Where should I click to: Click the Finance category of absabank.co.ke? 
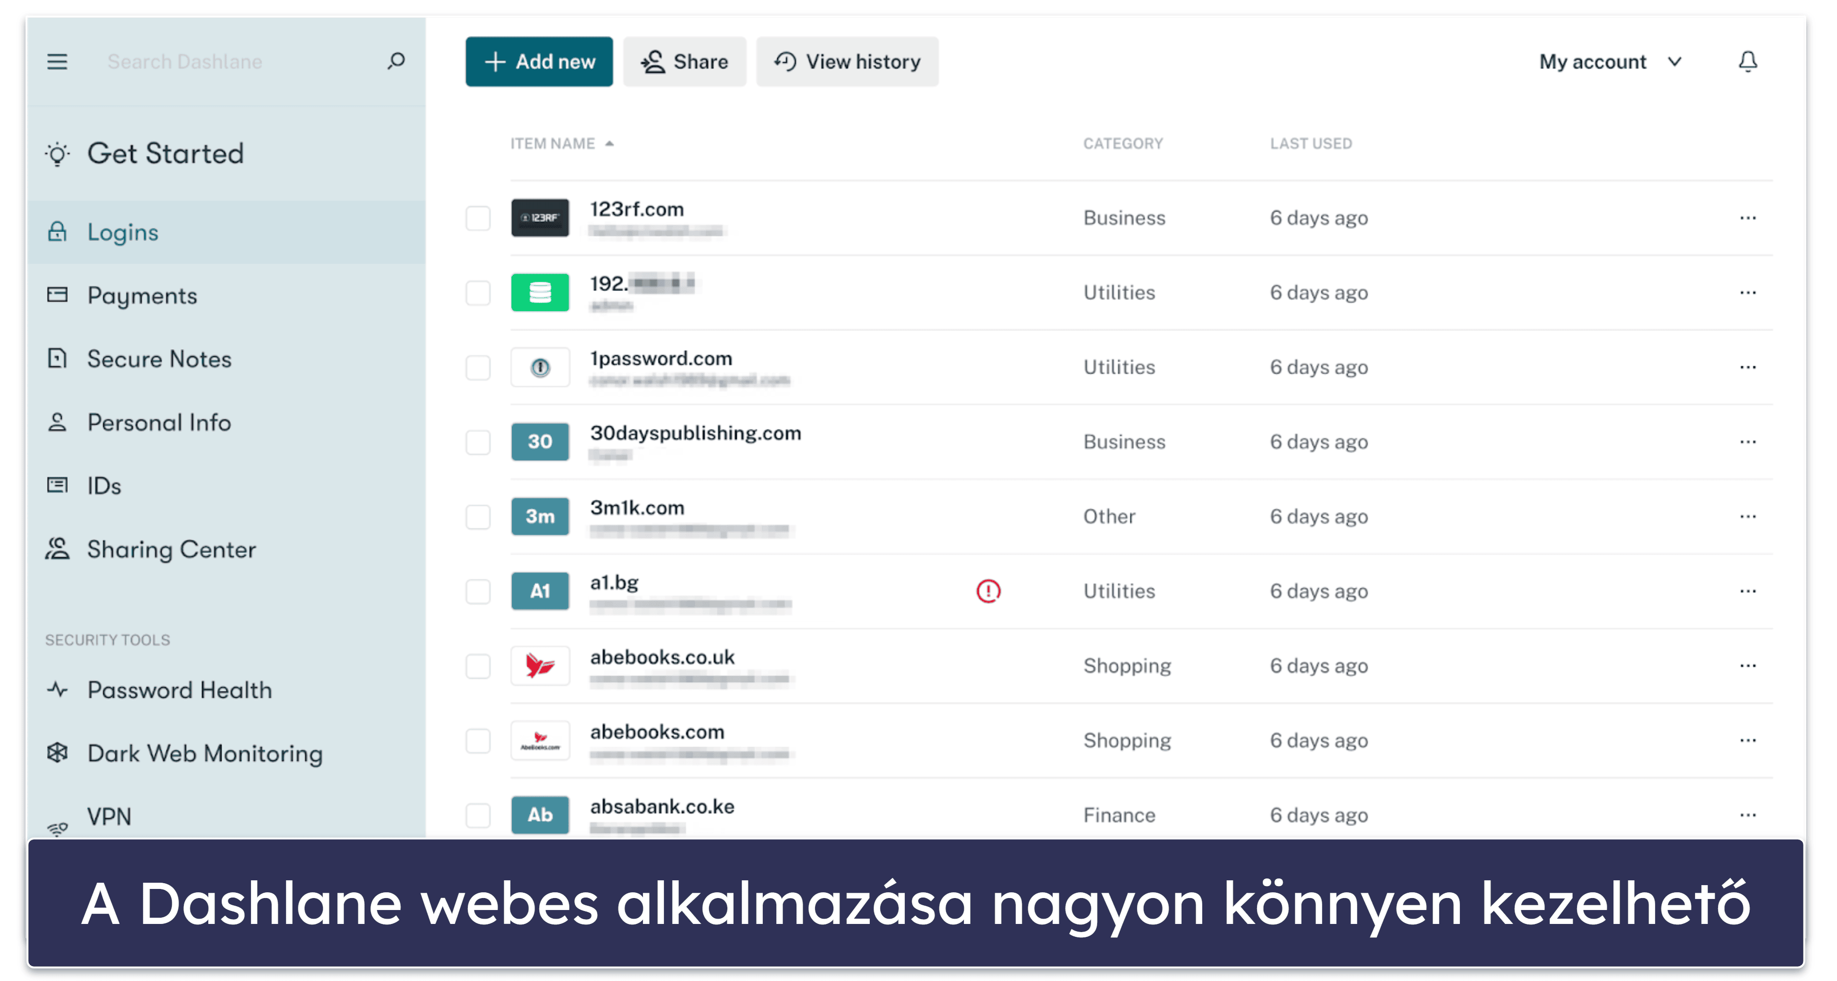pyautogui.click(x=1119, y=815)
